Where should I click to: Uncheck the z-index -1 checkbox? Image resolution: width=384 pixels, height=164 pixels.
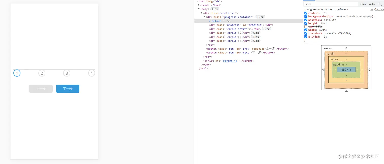coord(306,37)
